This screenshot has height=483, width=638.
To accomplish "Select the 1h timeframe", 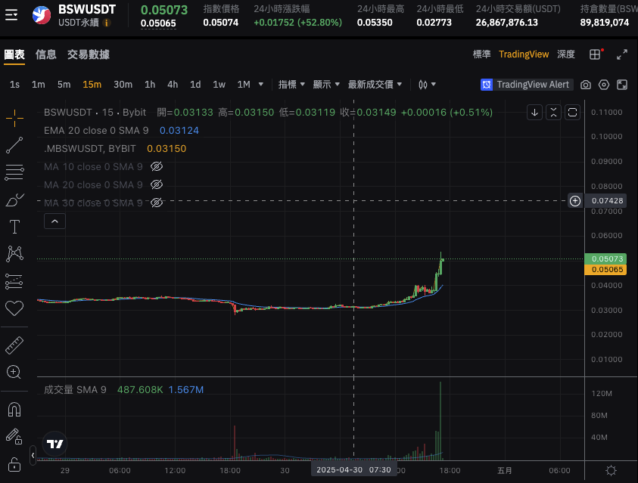I will [150, 85].
